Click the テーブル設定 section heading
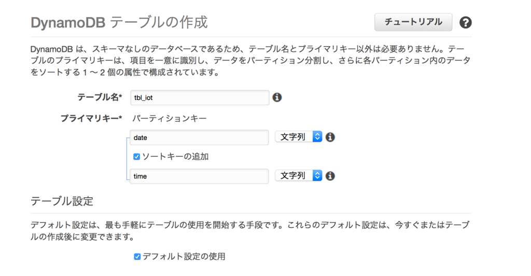The width and height of the screenshot is (531, 276). (62, 201)
